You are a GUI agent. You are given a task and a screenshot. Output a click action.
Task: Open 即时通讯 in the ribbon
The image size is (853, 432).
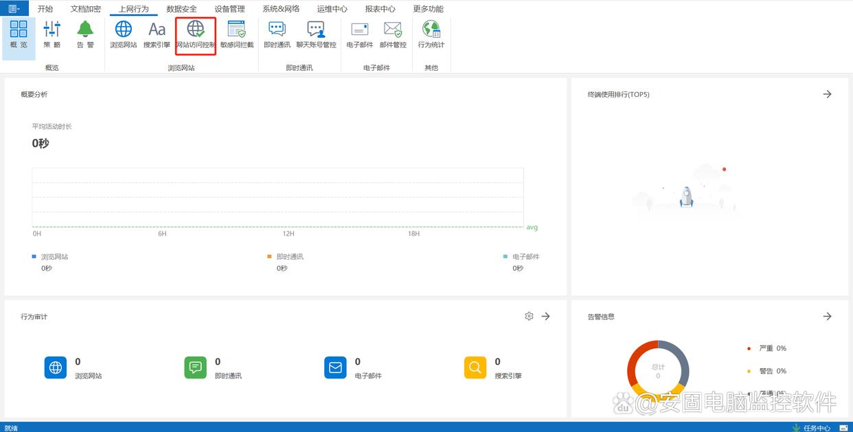(x=277, y=34)
